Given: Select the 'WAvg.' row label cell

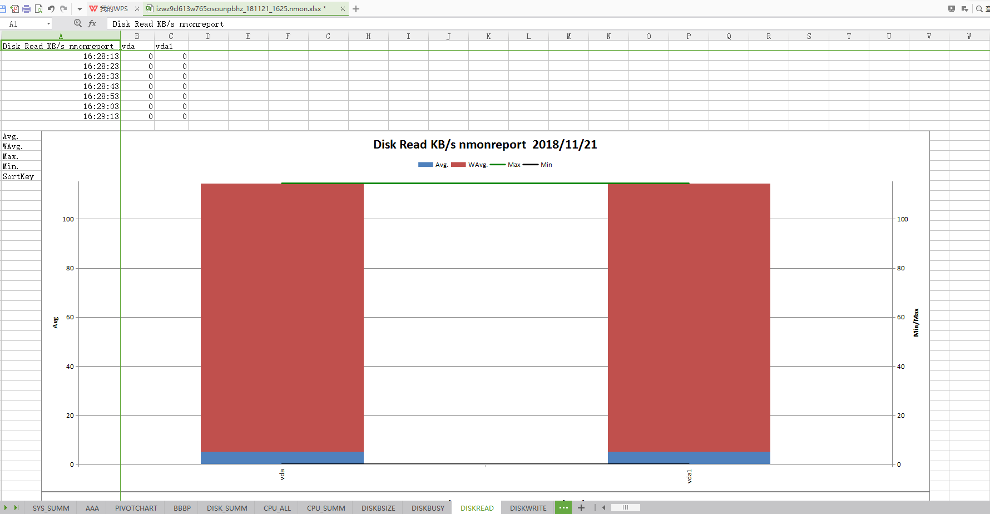Looking at the screenshot, I should 21,146.
